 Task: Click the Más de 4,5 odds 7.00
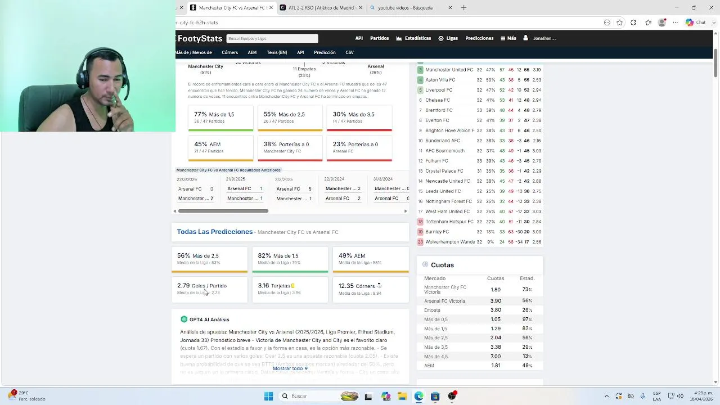[496, 356]
